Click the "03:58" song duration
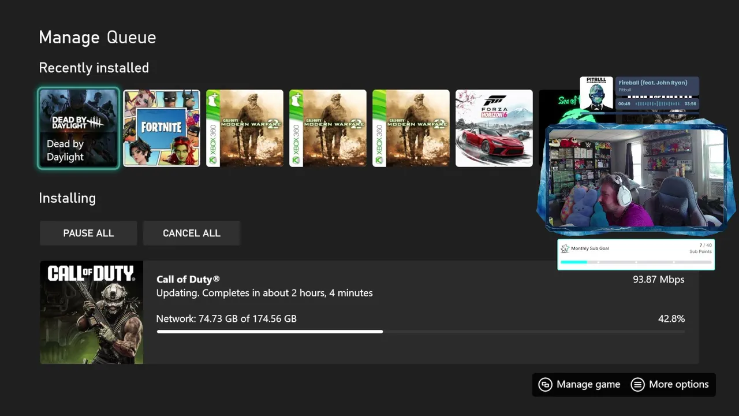Viewport: 739px width, 416px height. click(690, 104)
